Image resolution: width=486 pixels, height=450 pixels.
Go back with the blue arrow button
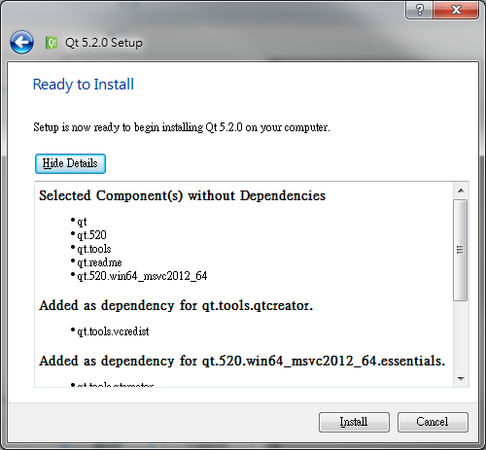21,42
